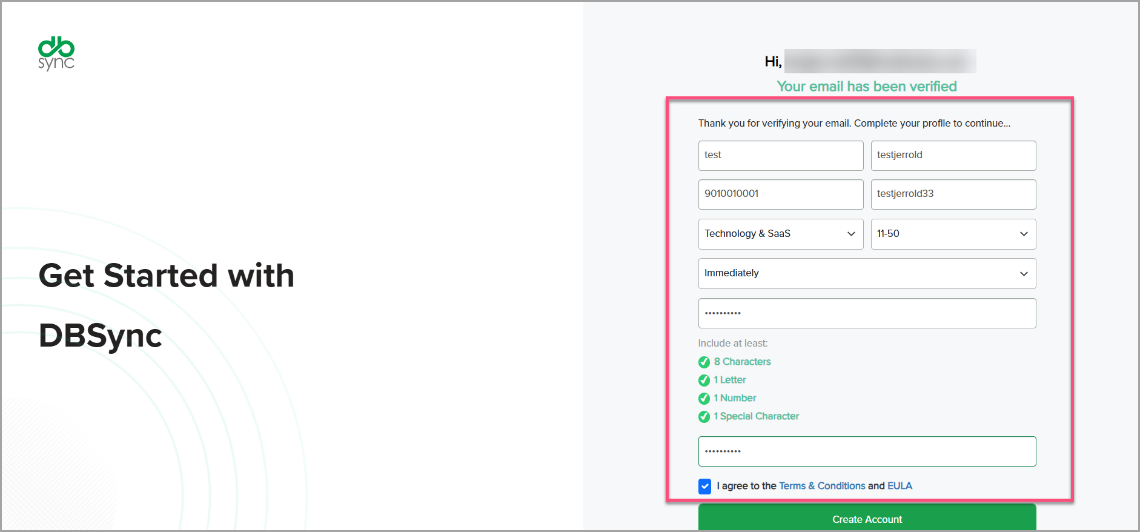Uncheck the I agree to terms checkbox
This screenshot has height=532, width=1140.
(x=704, y=486)
